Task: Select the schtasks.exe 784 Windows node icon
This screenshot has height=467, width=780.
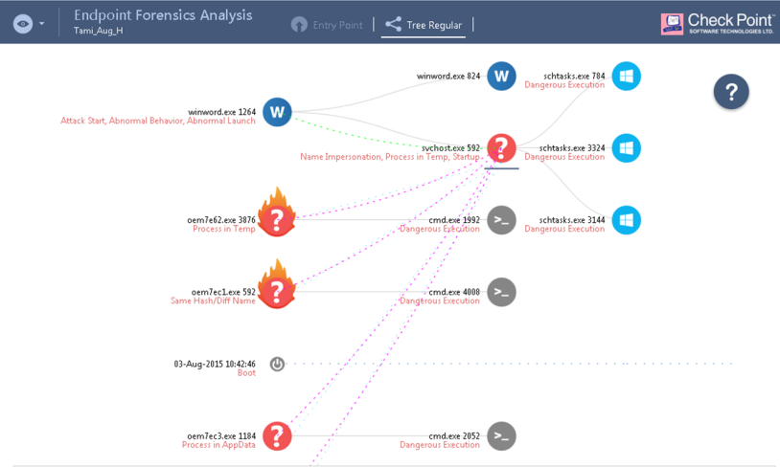Action: coord(627,76)
